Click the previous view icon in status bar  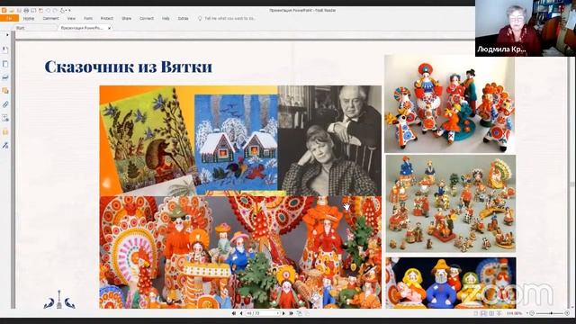(300, 313)
